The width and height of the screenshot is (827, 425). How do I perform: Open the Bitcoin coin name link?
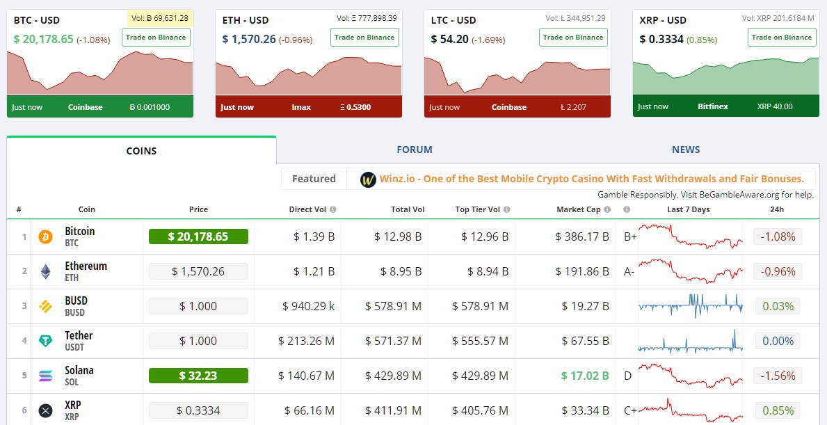[x=80, y=231]
